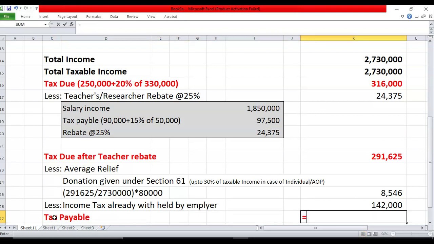Click the Total Taxable Income label

click(x=85, y=72)
